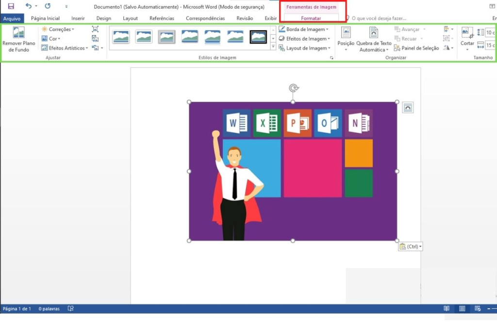Undo the last action
This screenshot has width=497, height=331.
(x=29, y=6)
